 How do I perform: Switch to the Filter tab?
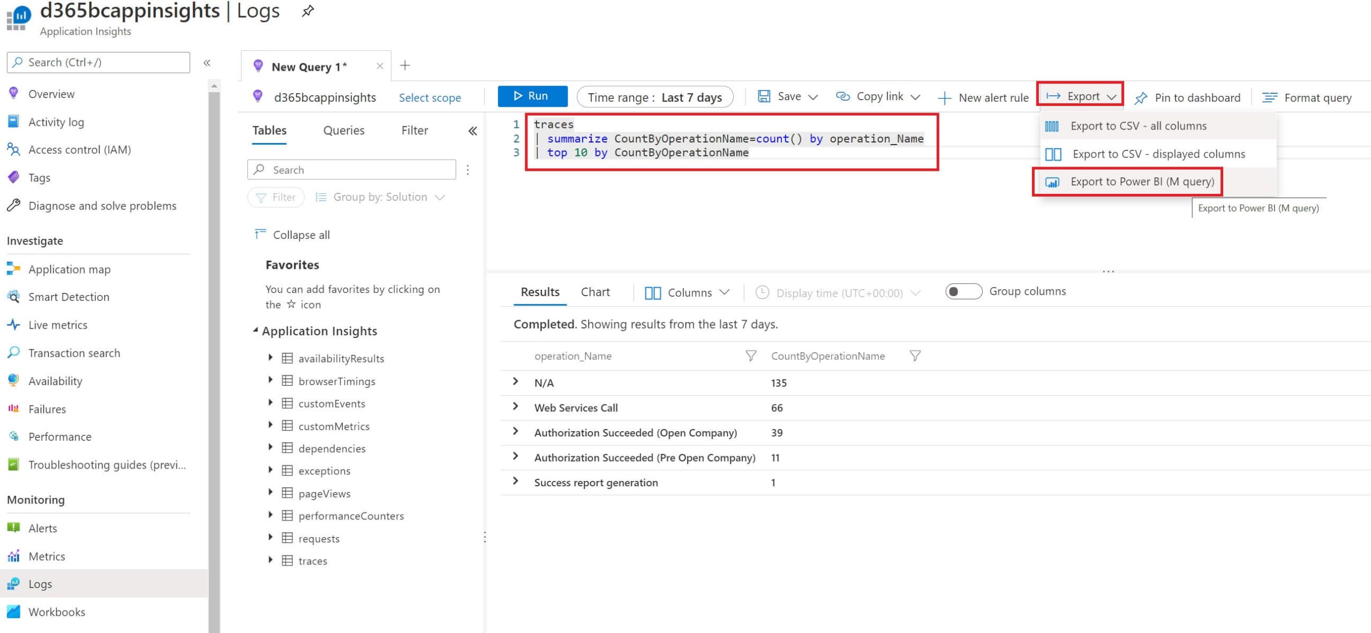point(415,131)
